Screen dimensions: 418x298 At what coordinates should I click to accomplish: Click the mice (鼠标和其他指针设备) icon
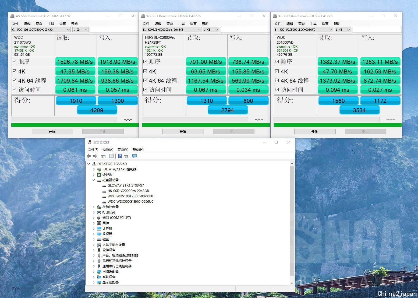pos(99,261)
